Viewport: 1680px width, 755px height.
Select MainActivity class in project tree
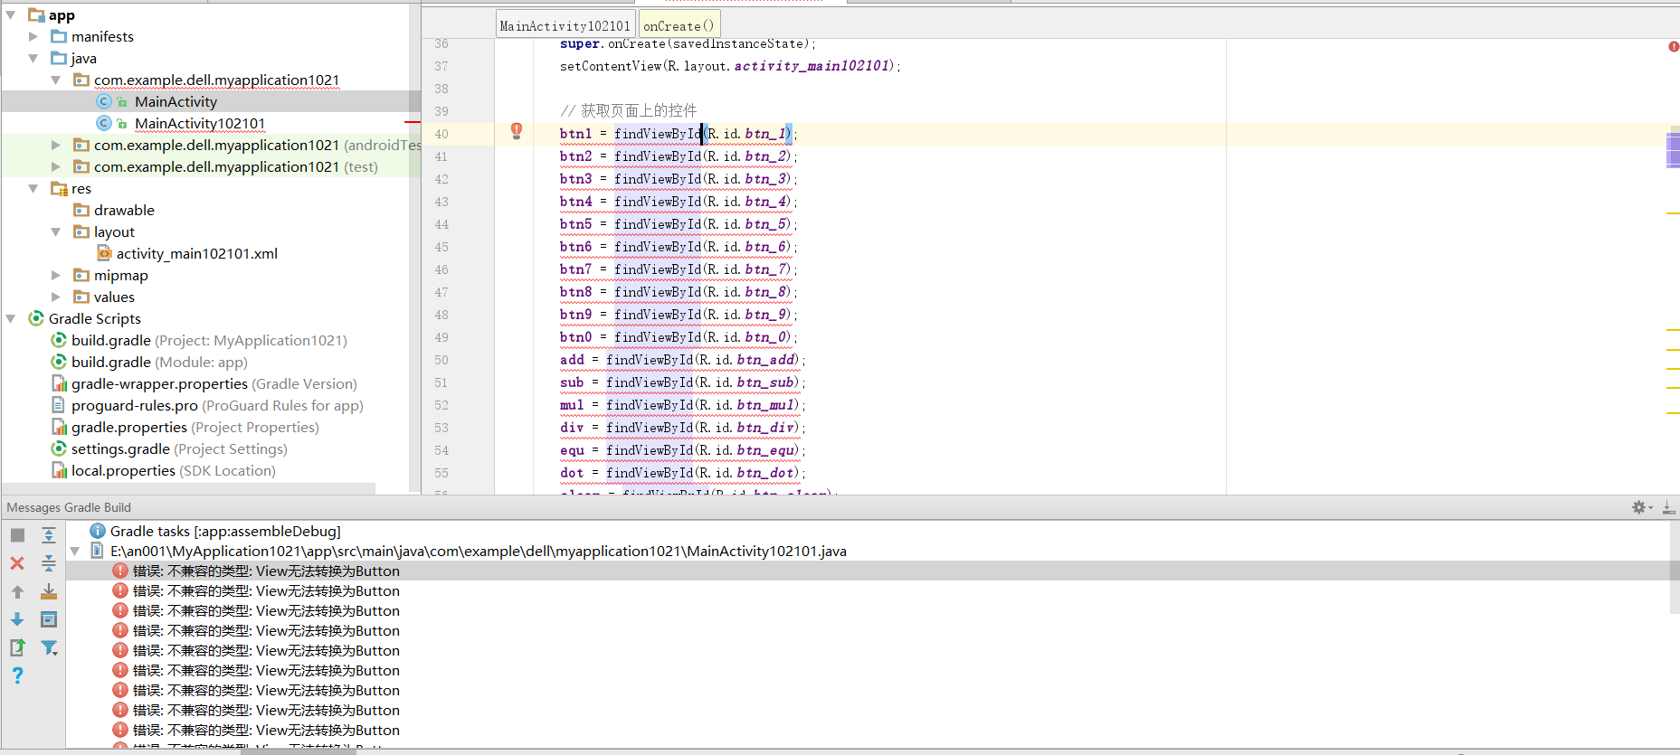point(176,101)
